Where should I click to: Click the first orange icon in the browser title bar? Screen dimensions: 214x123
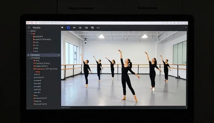(28, 23)
